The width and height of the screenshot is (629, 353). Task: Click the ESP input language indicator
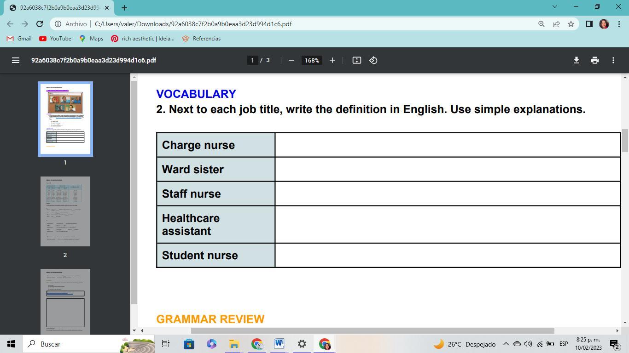564,344
